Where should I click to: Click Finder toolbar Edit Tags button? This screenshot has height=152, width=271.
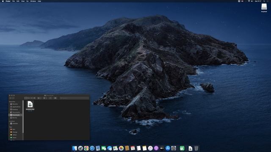point(55,98)
